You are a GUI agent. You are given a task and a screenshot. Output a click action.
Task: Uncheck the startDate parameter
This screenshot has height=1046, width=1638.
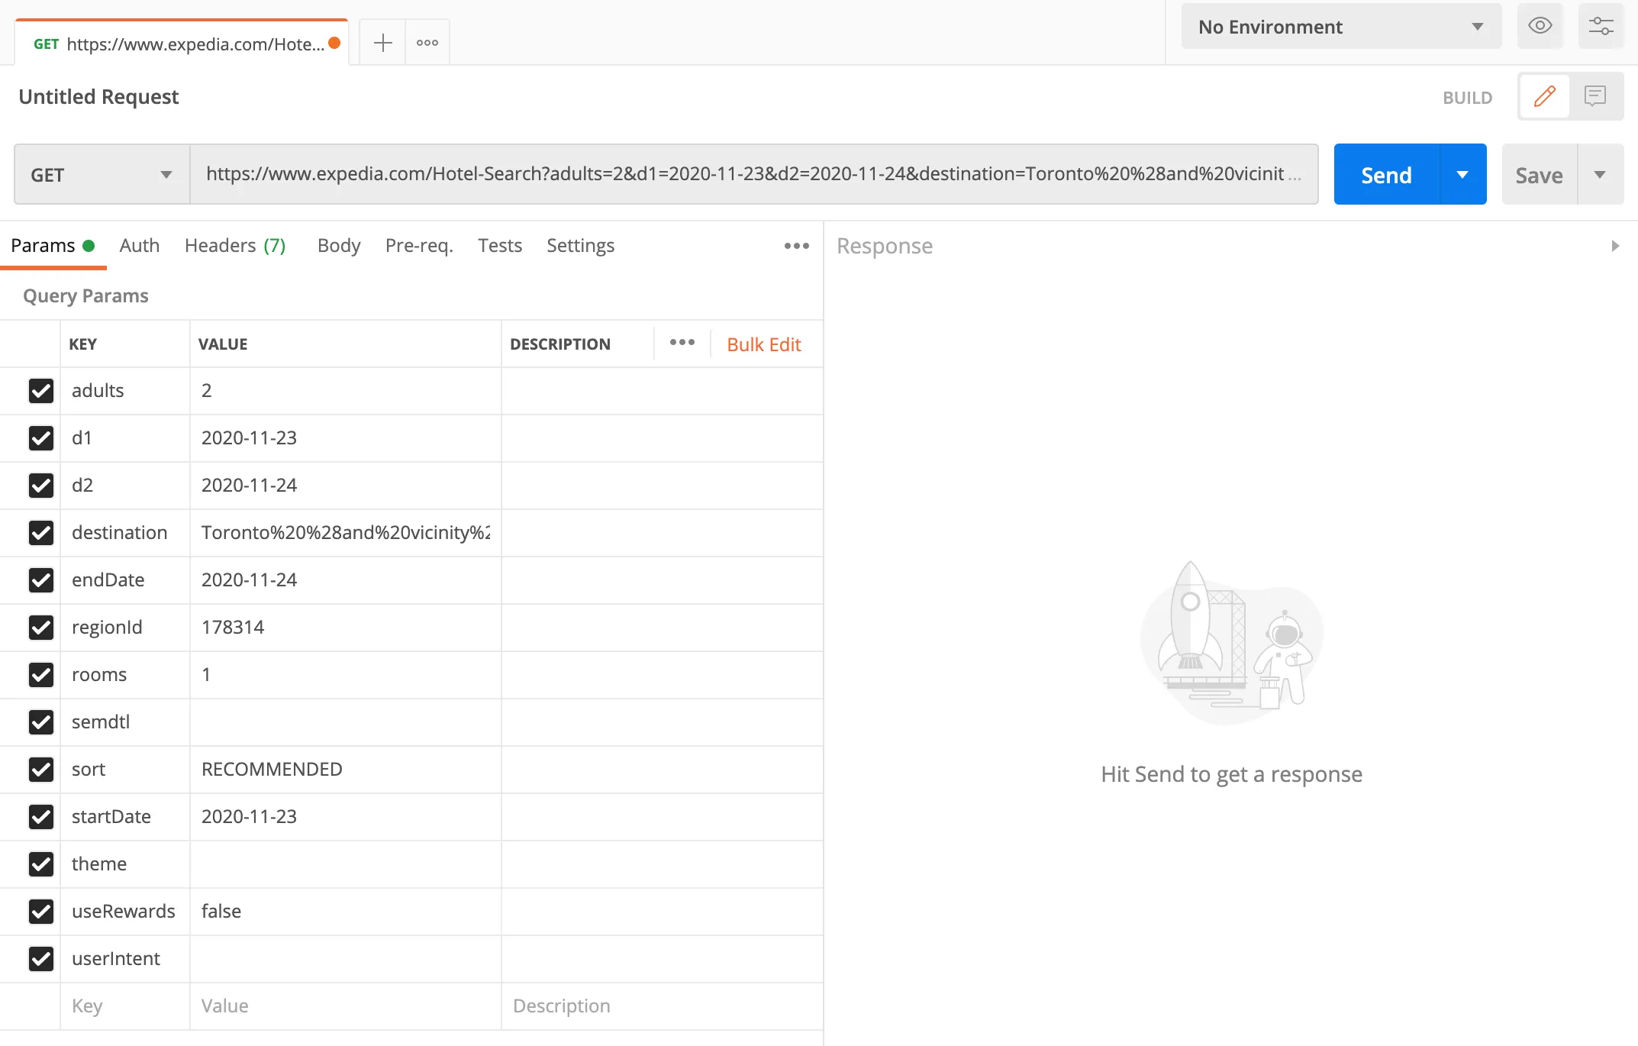(x=41, y=817)
